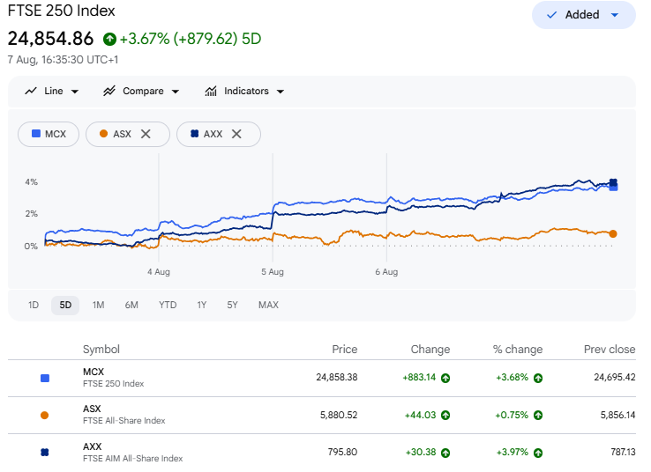Remove AXX comparison with its X
This screenshot has height=472, width=651.
coord(236,134)
